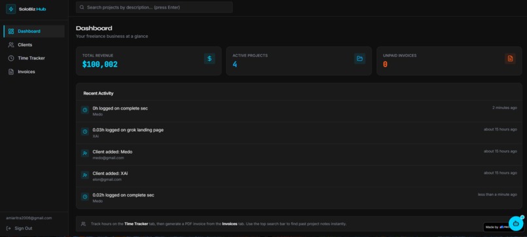527x237 pixels.
Task: Select '0.03h logged on grok landing page'
Action: (299, 133)
